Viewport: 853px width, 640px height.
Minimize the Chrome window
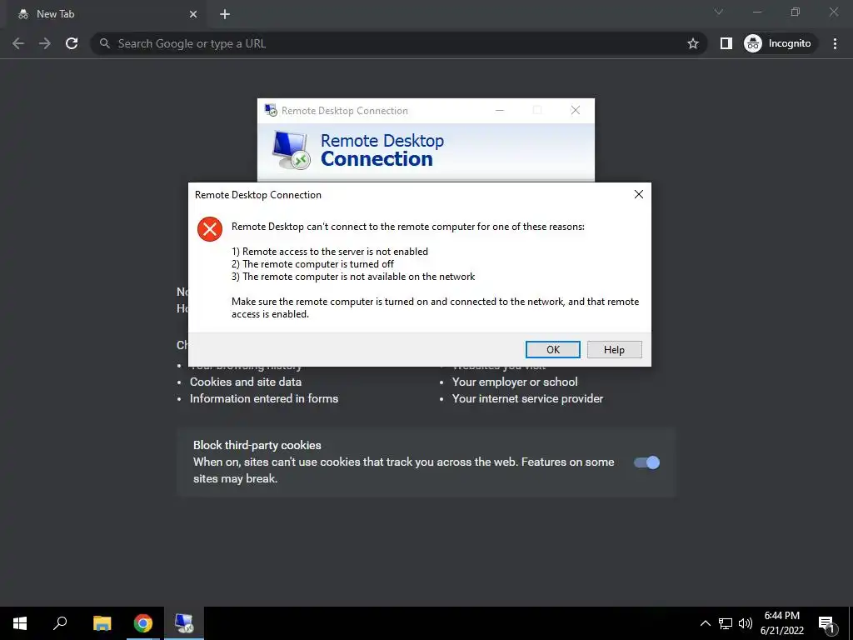point(757,12)
